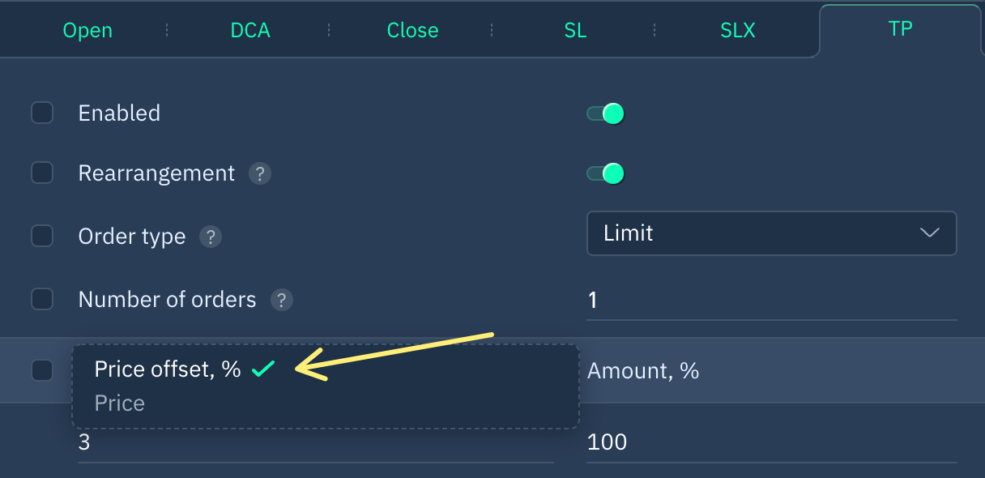Switch to the Open tab
The height and width of the screenshot is (478, 985).
87,31
